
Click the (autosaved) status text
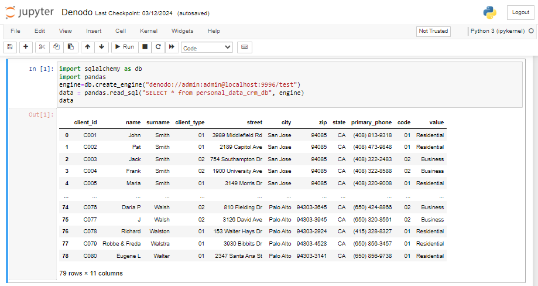pos(193,13)
